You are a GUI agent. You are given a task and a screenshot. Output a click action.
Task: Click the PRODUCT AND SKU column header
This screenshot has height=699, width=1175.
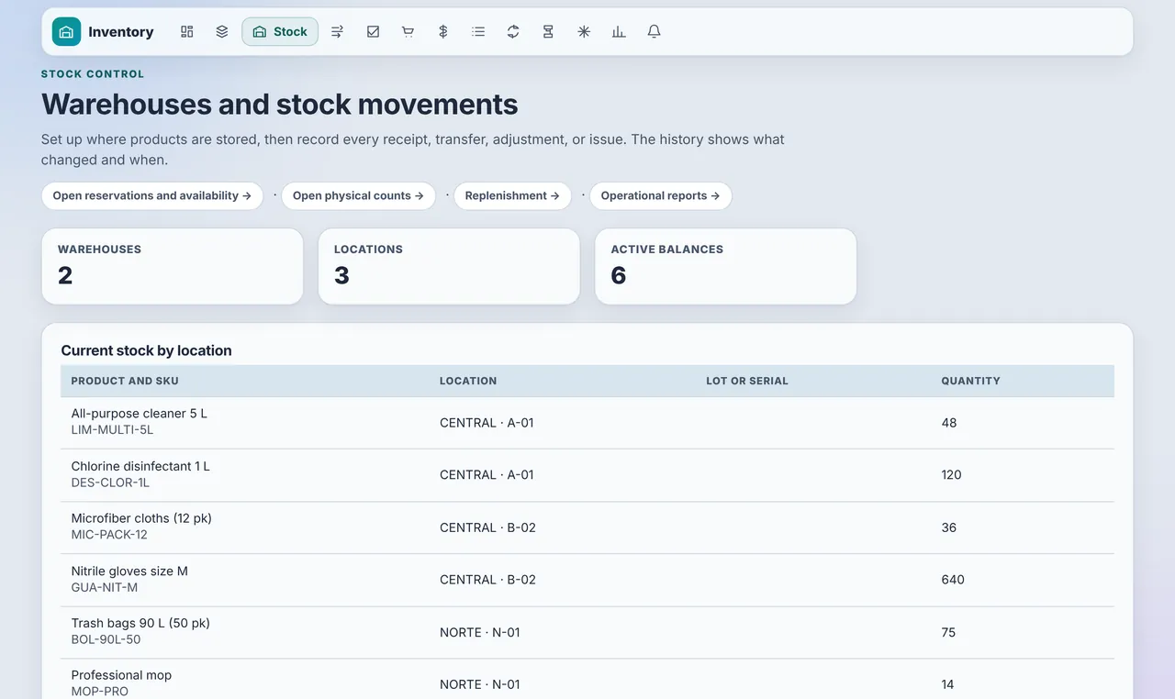(125, 381)
